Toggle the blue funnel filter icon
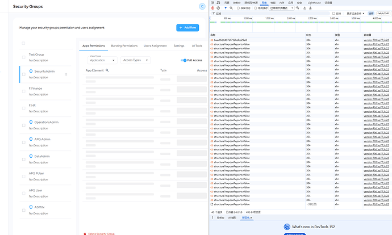Image resolution: width=392 pixels, height=235 pixels. pos(226,8)
